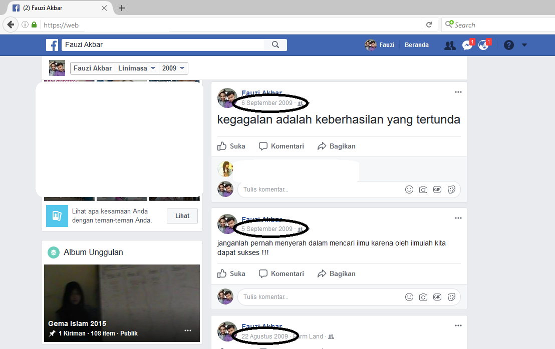Open the 2009 year dropdown
Image resolution: width=555 pixels, height=349 pixels.
coord(173,68)
